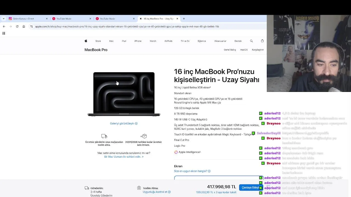Click the Teslim Alma pickup bag icon
The width and height of the screenshot is (351, 197).
pos(139,188)
